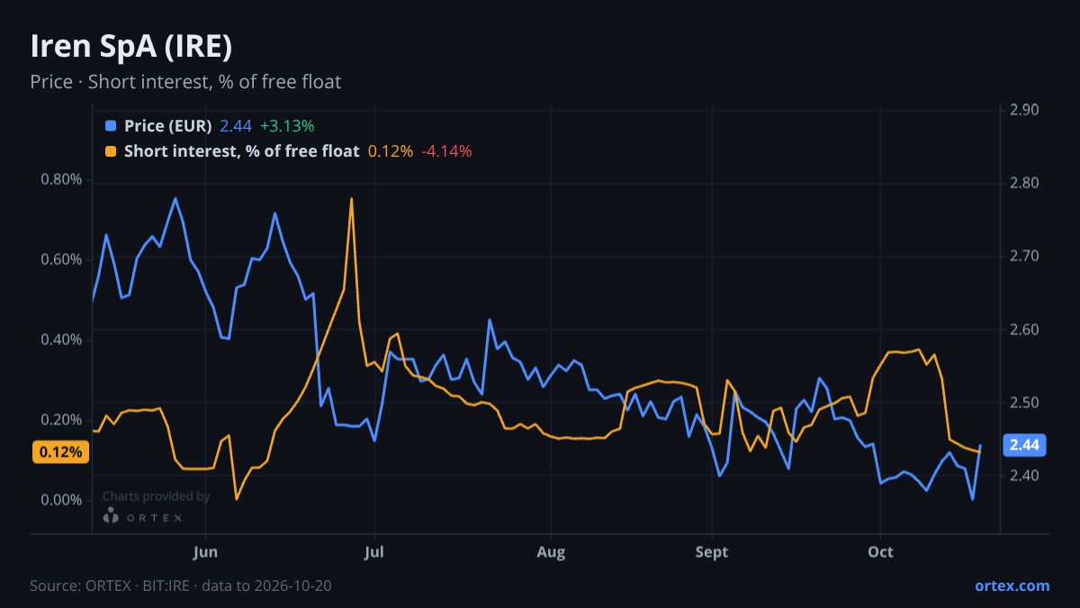Click the ORTEX logo icon

click(x=111, y=516)
